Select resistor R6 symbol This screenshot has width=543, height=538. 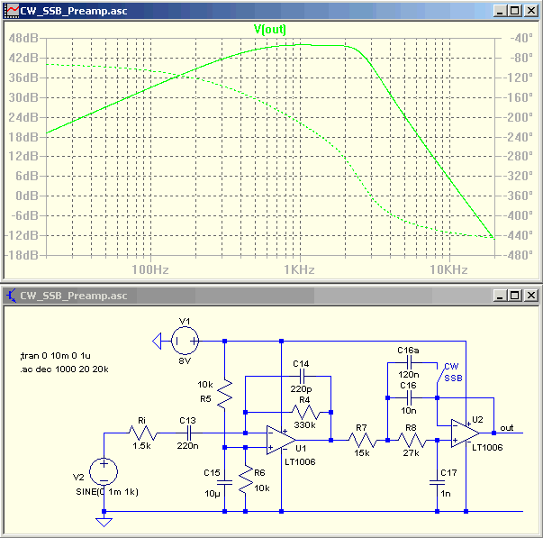[246, 479]
